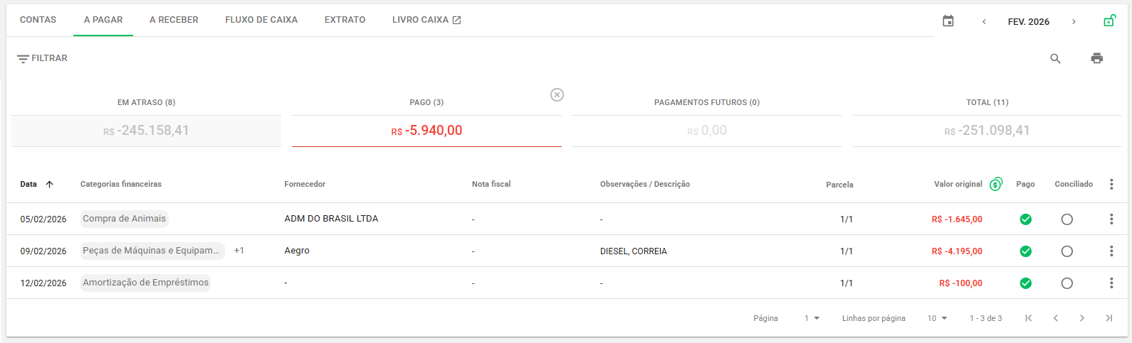1132x343 pixels.
Task: Click the FILTRAR button
Action: [42, 58]
